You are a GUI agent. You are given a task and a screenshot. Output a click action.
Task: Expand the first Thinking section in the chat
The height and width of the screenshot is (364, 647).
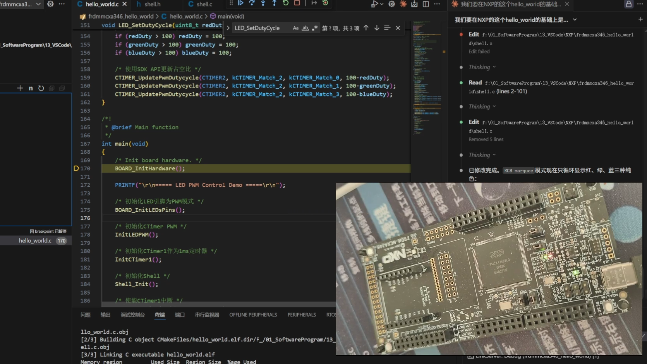(482, 67)
